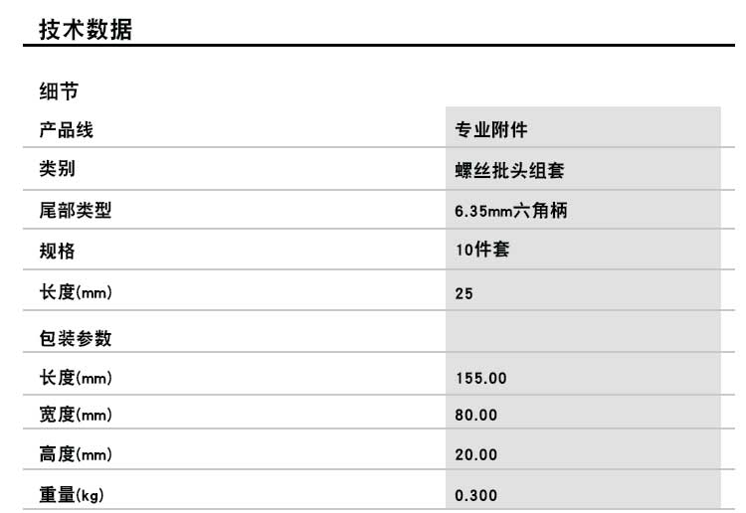Click the 长度(mm) label under 包装参数

tap(76, 378)
